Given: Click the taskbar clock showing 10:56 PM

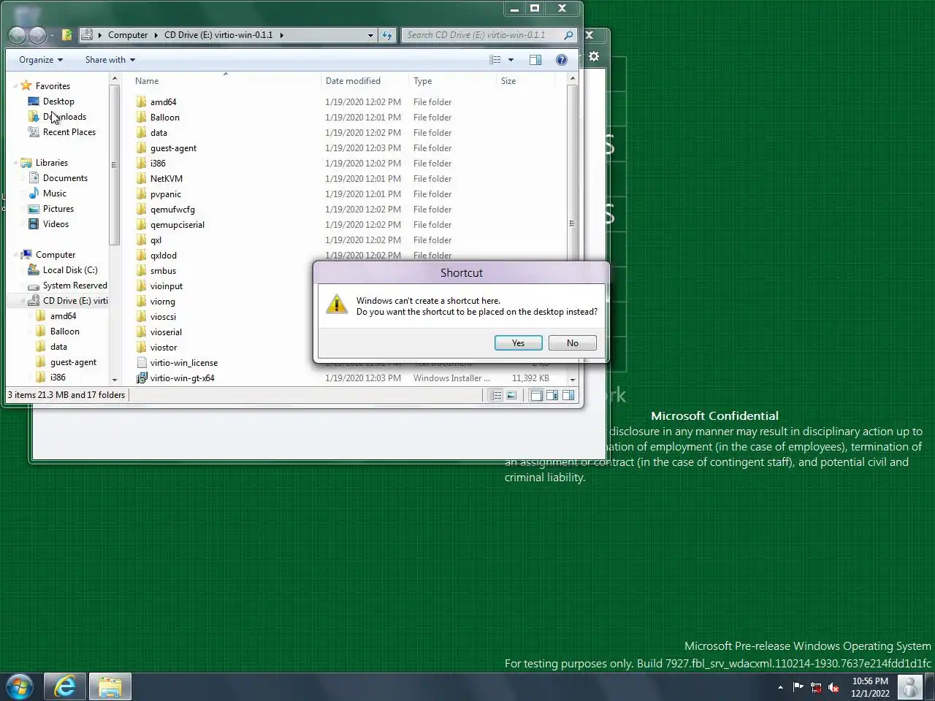Looking at the screenshot, I should (x=870, y=687).
